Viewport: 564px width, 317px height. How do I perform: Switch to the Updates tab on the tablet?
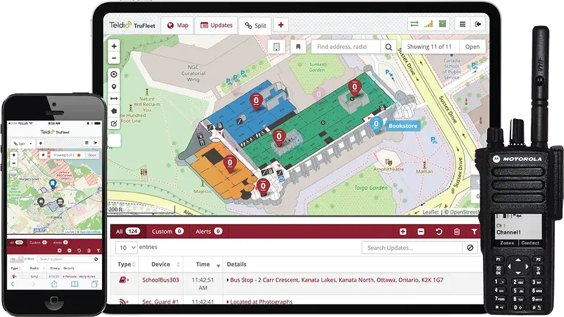click(x=216, y=25)
